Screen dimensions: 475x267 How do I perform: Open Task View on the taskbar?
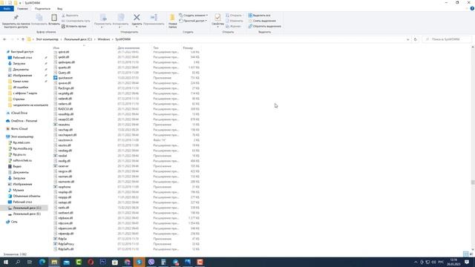point(30,262)
